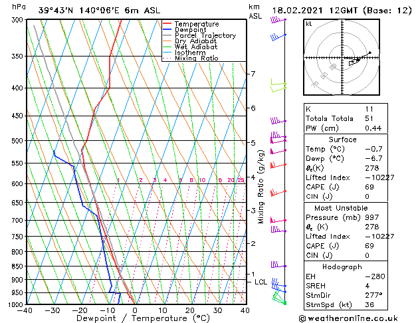This screenshot has height=323, width=418.
Task: Click 'Lifted Index' under the Surface section
Action: 328,177
